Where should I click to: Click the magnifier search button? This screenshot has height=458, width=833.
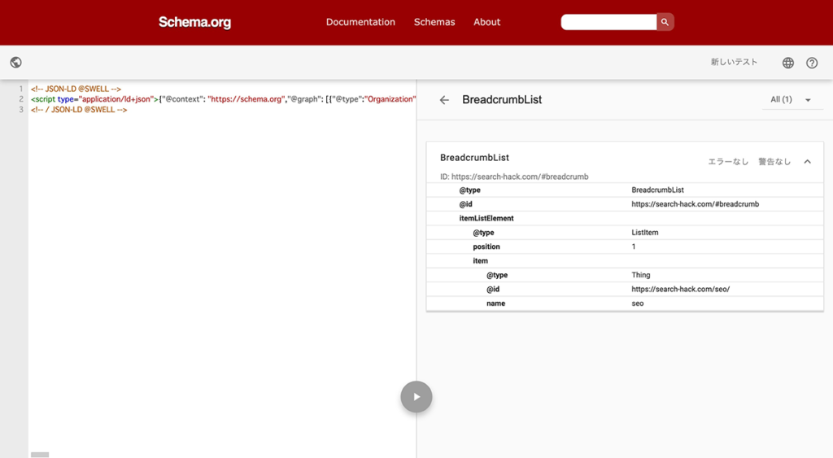click(665, 22)
